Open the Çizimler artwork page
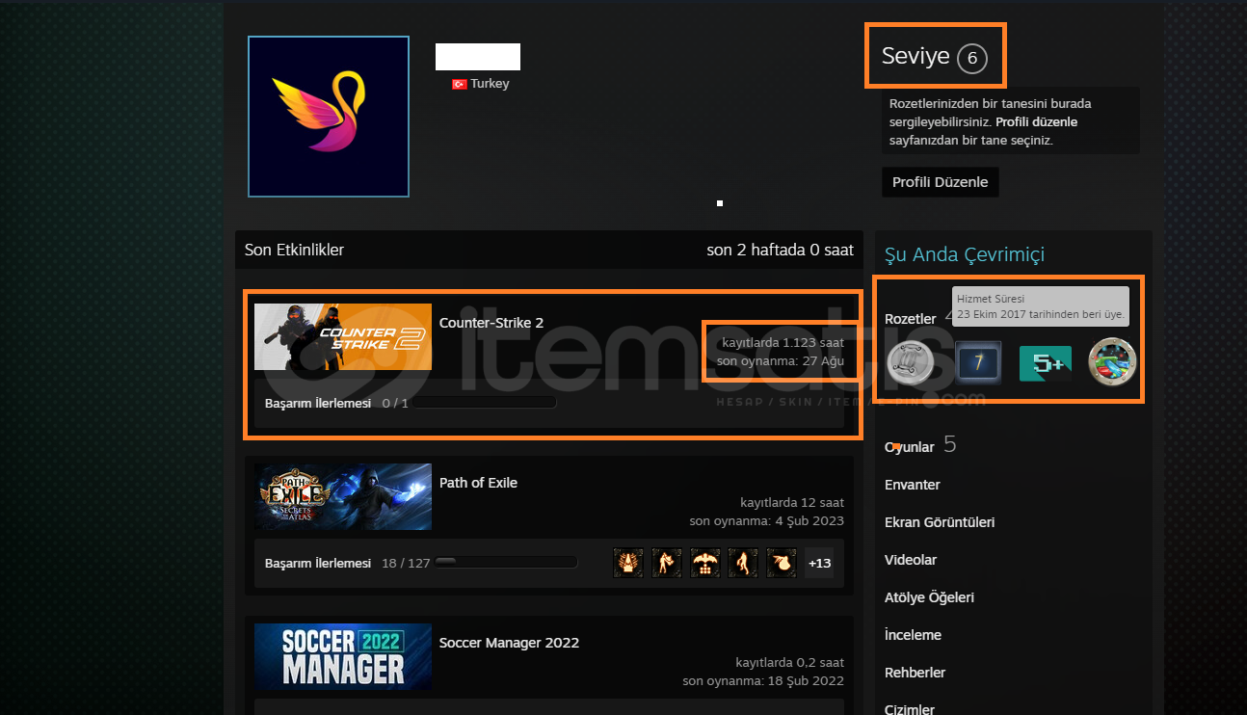The image size is (1247, 715). pyautogui.click(x=910, y=709)
